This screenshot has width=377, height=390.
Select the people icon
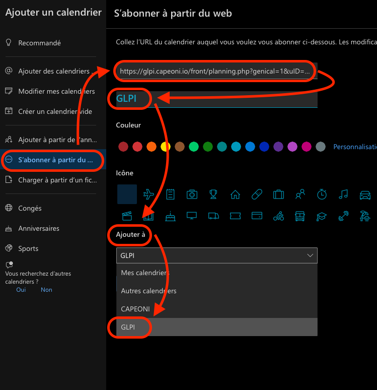pyautogui.click(x=300, y=194)
